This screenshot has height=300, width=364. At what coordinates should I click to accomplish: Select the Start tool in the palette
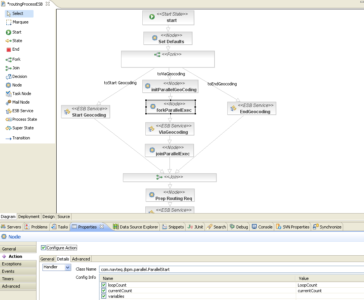(x=15, y=32)
